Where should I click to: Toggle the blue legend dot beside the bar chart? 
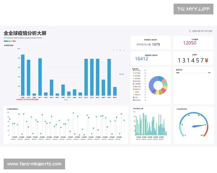click(x=120, y=74)
